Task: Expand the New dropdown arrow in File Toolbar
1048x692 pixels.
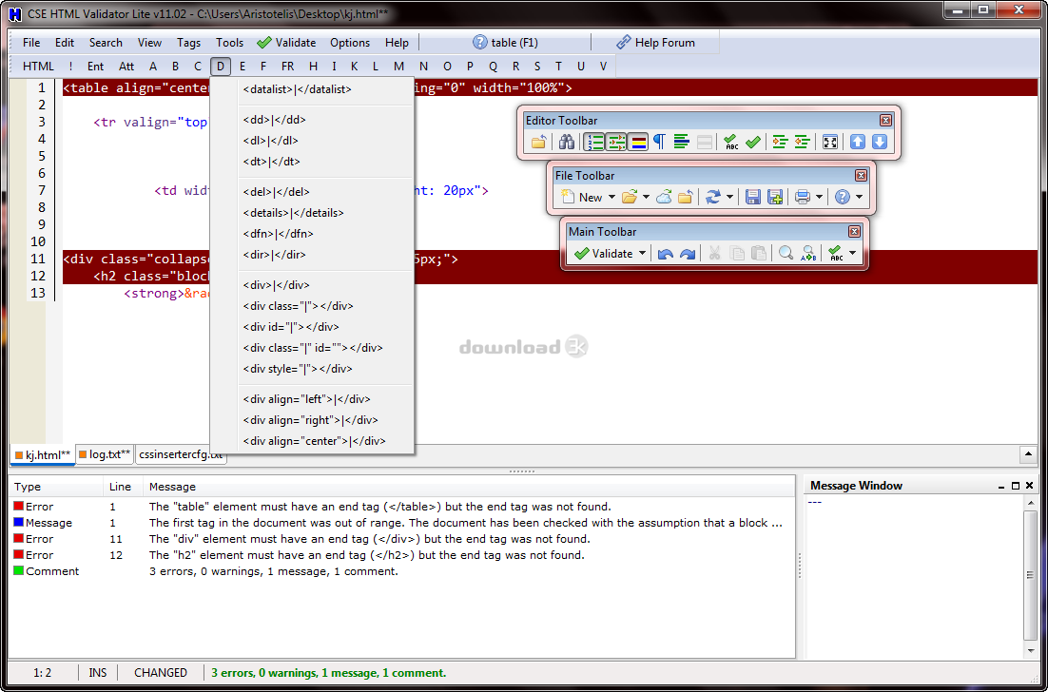Action: (611, 197)
